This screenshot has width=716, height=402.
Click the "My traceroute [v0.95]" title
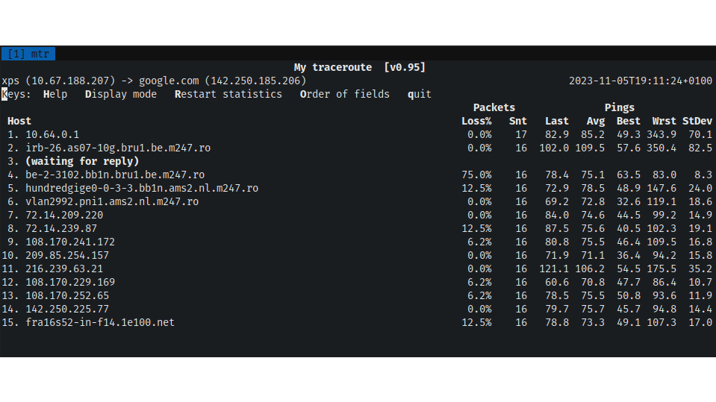point(360,67)
